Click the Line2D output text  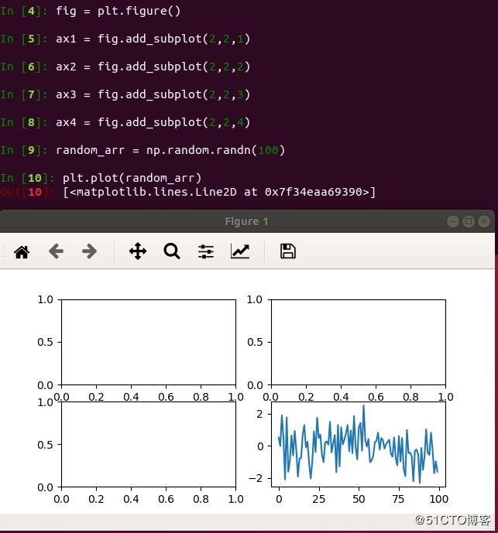coord(219,192)
